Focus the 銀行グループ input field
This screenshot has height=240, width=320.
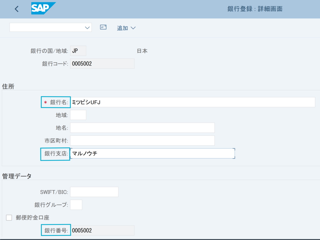[76, 205]
